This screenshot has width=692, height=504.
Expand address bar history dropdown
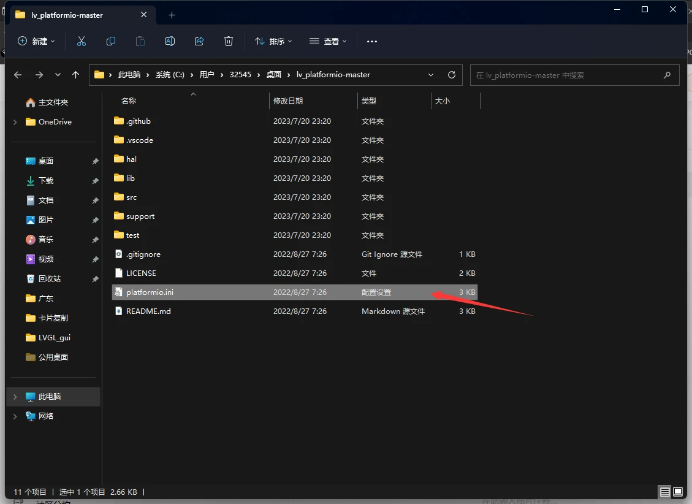point(431,75)
